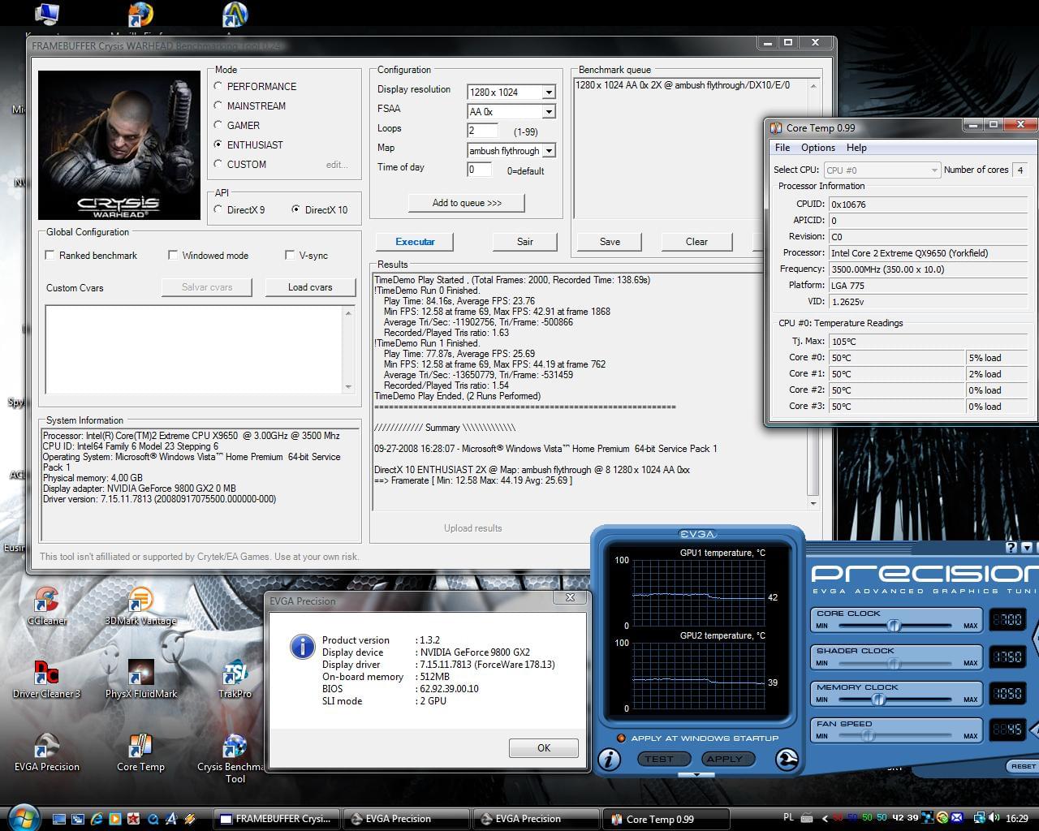Select ENTHUSIAST mode
1039x831 pixels.
pyautogui.click(x=218, y=144)
